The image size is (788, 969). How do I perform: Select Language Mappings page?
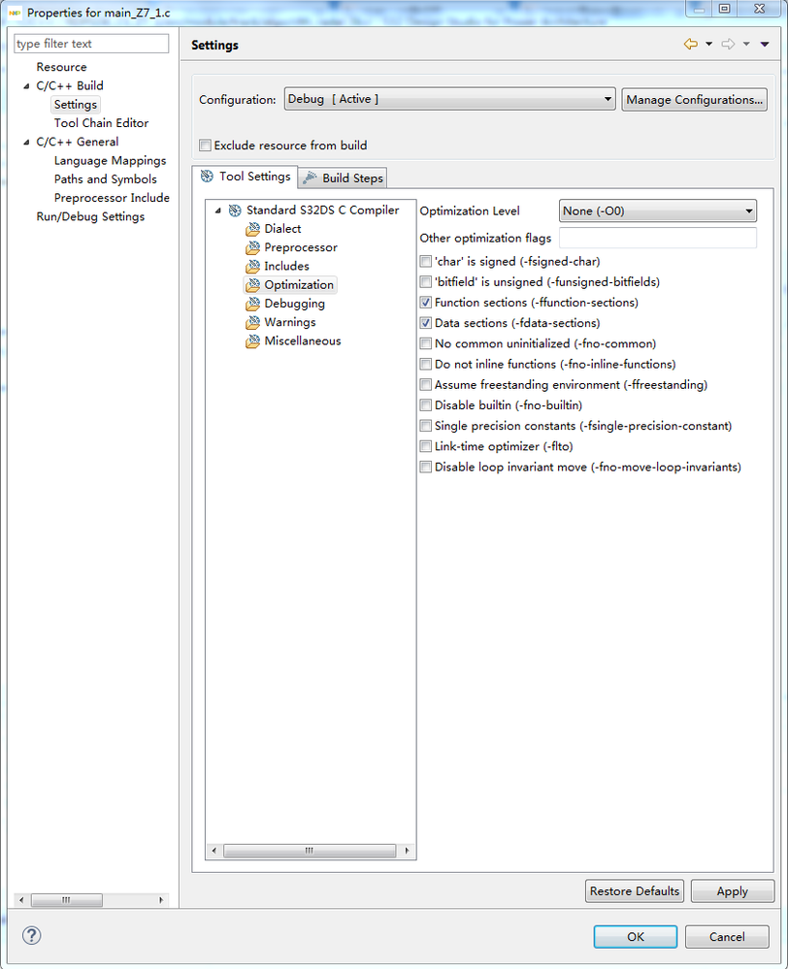(110, 161)
